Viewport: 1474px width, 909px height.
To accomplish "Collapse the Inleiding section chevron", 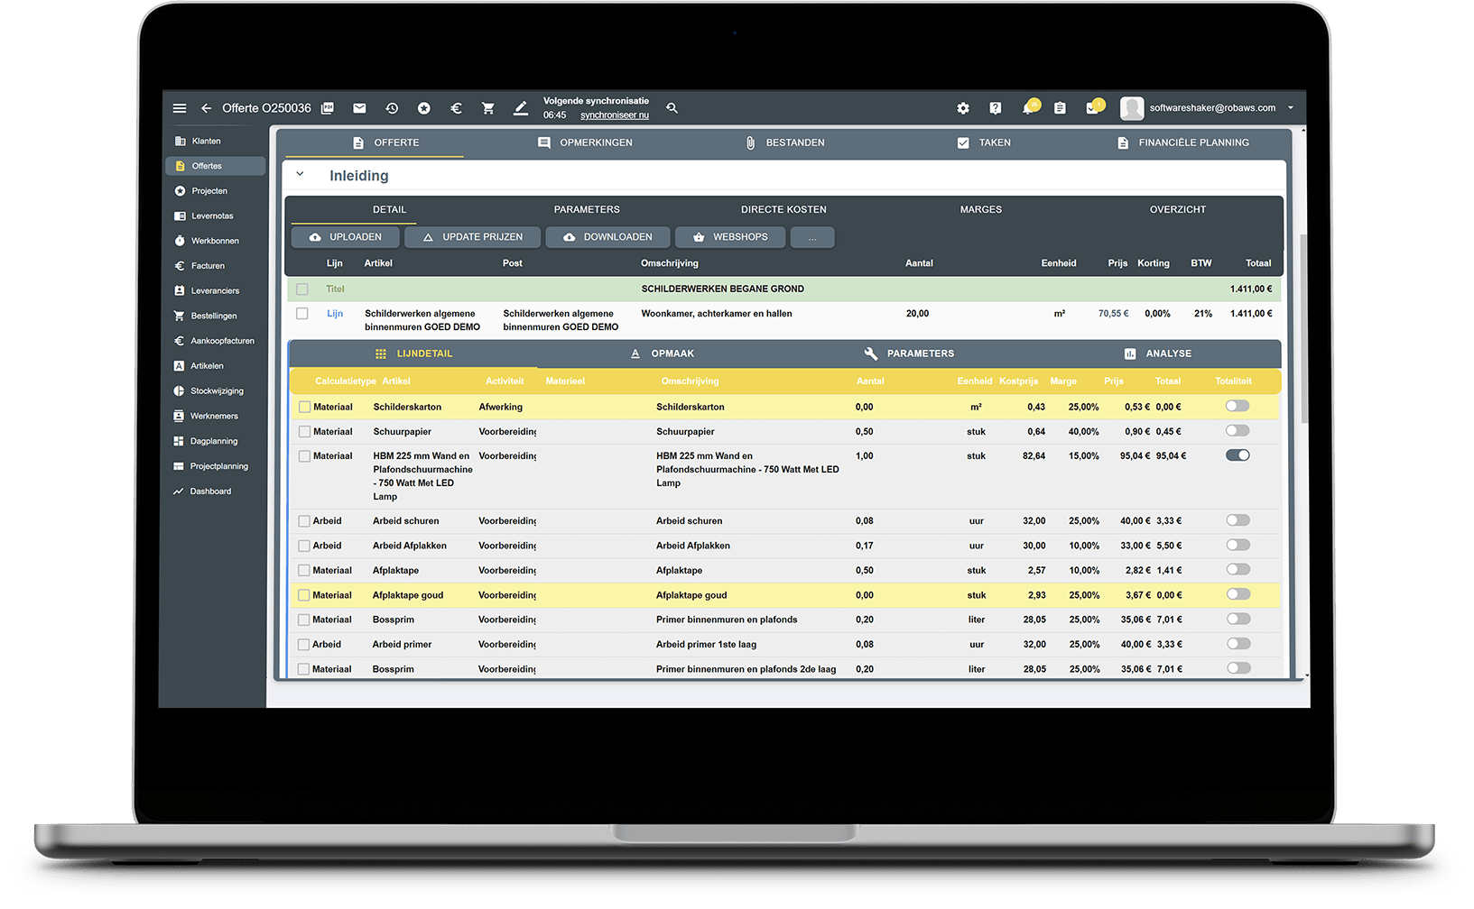I will [x=301, y=175].
